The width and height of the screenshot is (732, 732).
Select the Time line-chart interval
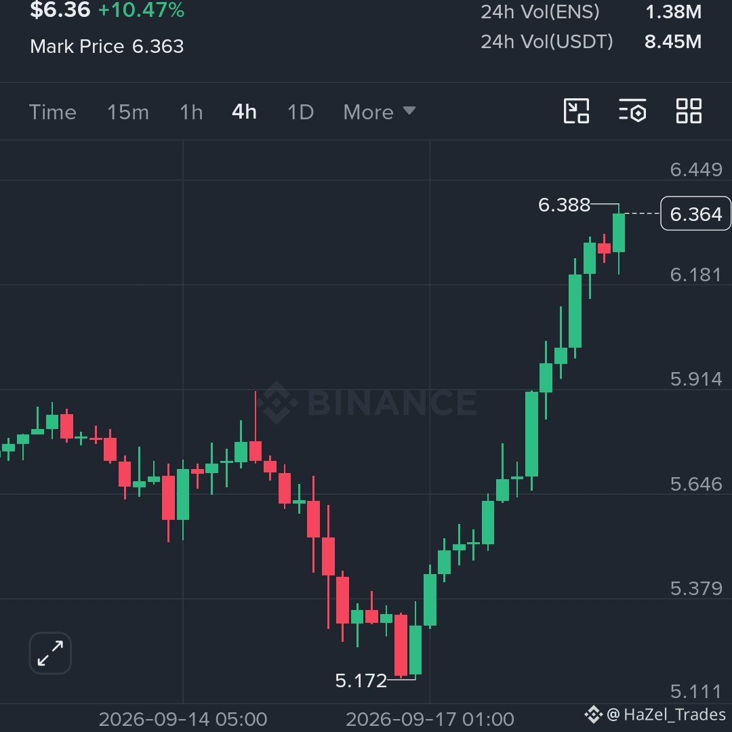pyautogui.click(x=53, y=112)
